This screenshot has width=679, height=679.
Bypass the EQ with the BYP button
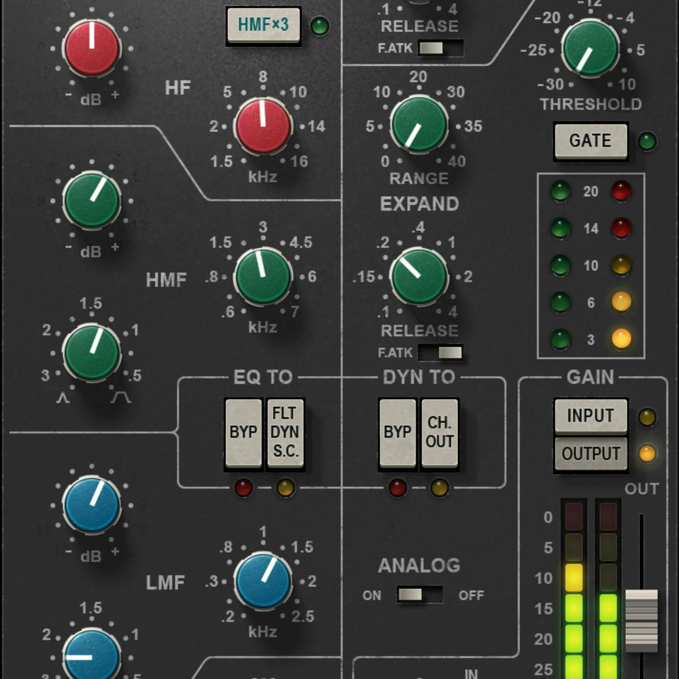pyautogui.click(x=242, y=432)
